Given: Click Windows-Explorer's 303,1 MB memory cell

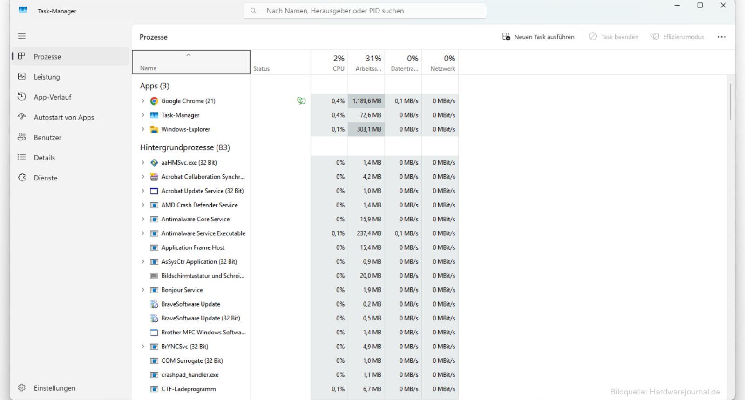Looking at the screenshot, I should pyautogui.click(x=366, y=129).
